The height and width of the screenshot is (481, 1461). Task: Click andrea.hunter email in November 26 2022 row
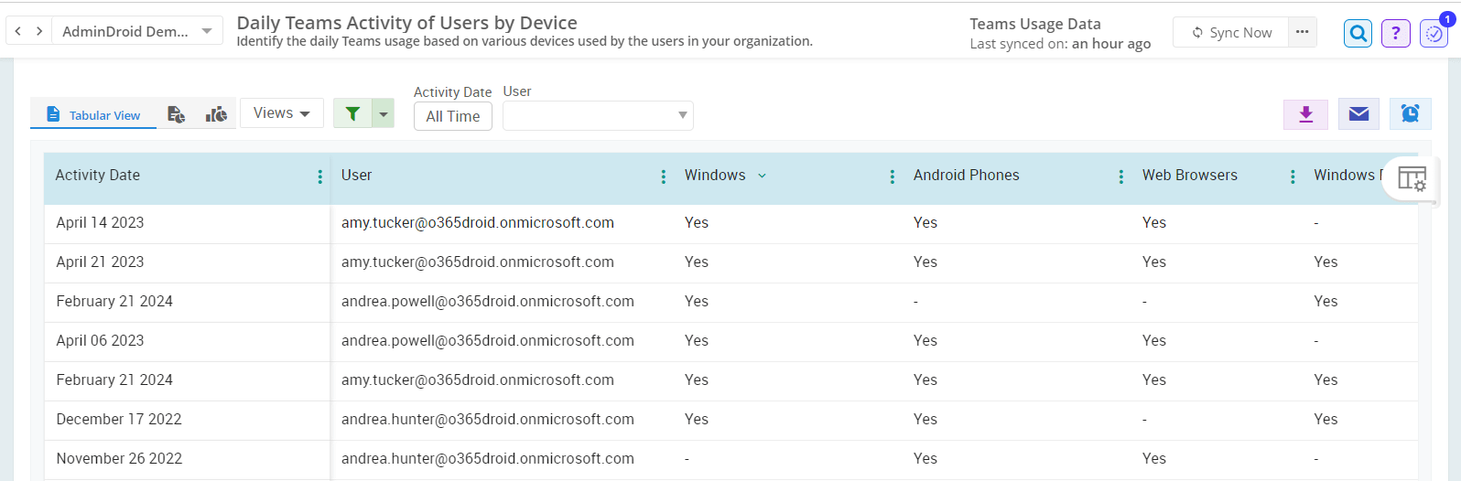click(x=488, y=459)
